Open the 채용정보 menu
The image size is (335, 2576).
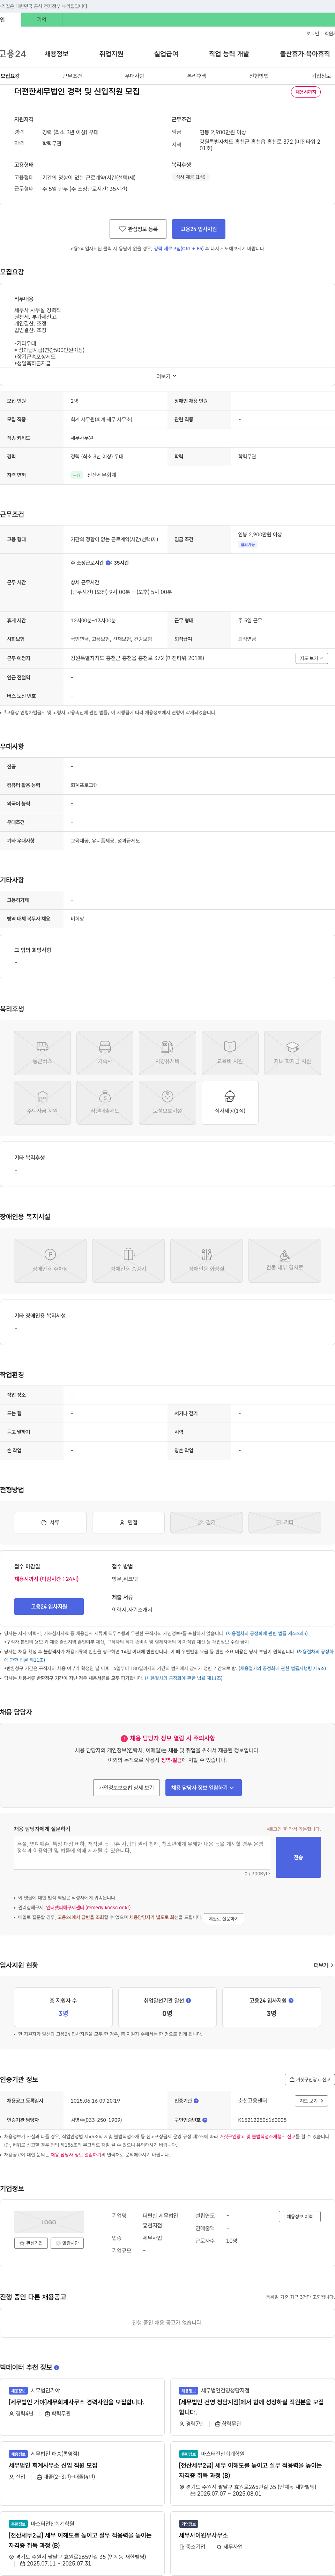(57, 54)
